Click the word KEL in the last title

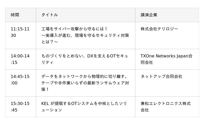click(x=45, y=103)
